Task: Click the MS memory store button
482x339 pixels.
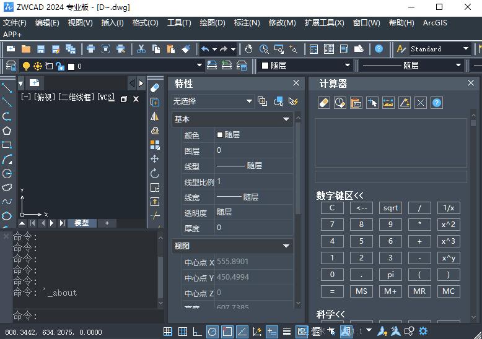Action: pyautogui.click(x=361, y=291)
